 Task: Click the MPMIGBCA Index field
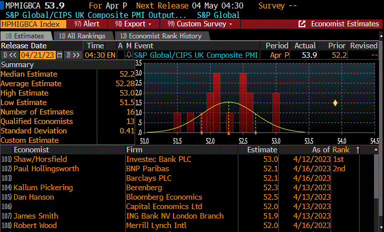click(x=33, y=24)
